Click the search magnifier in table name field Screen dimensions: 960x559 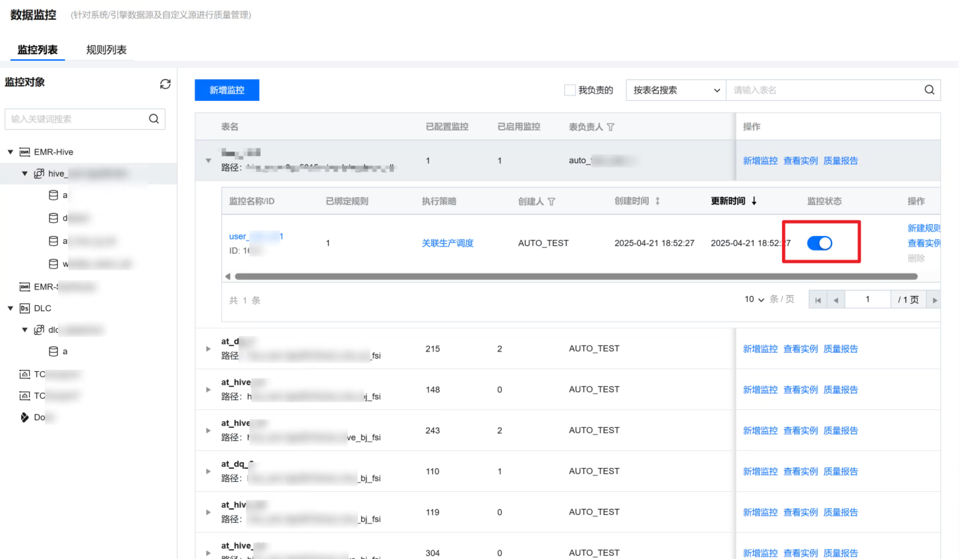pyautogui.click(x=929, y=90)
